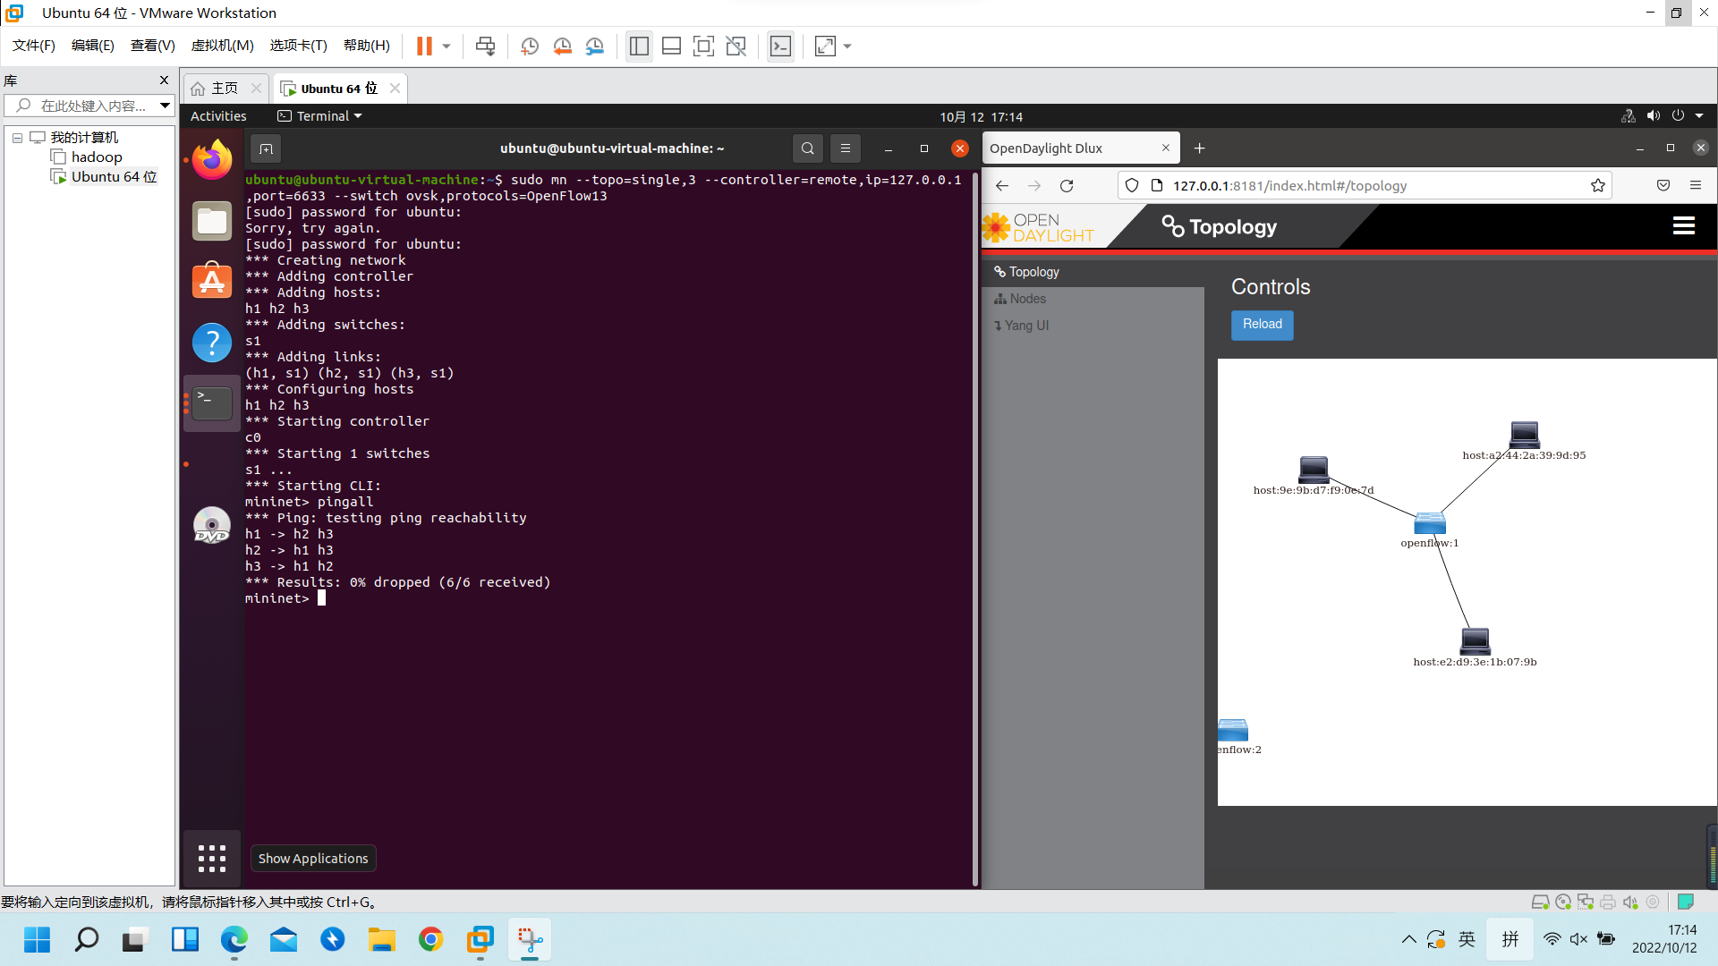Bookmark page with the star icon
The image size is (1718, 966).
point(1597,186)
